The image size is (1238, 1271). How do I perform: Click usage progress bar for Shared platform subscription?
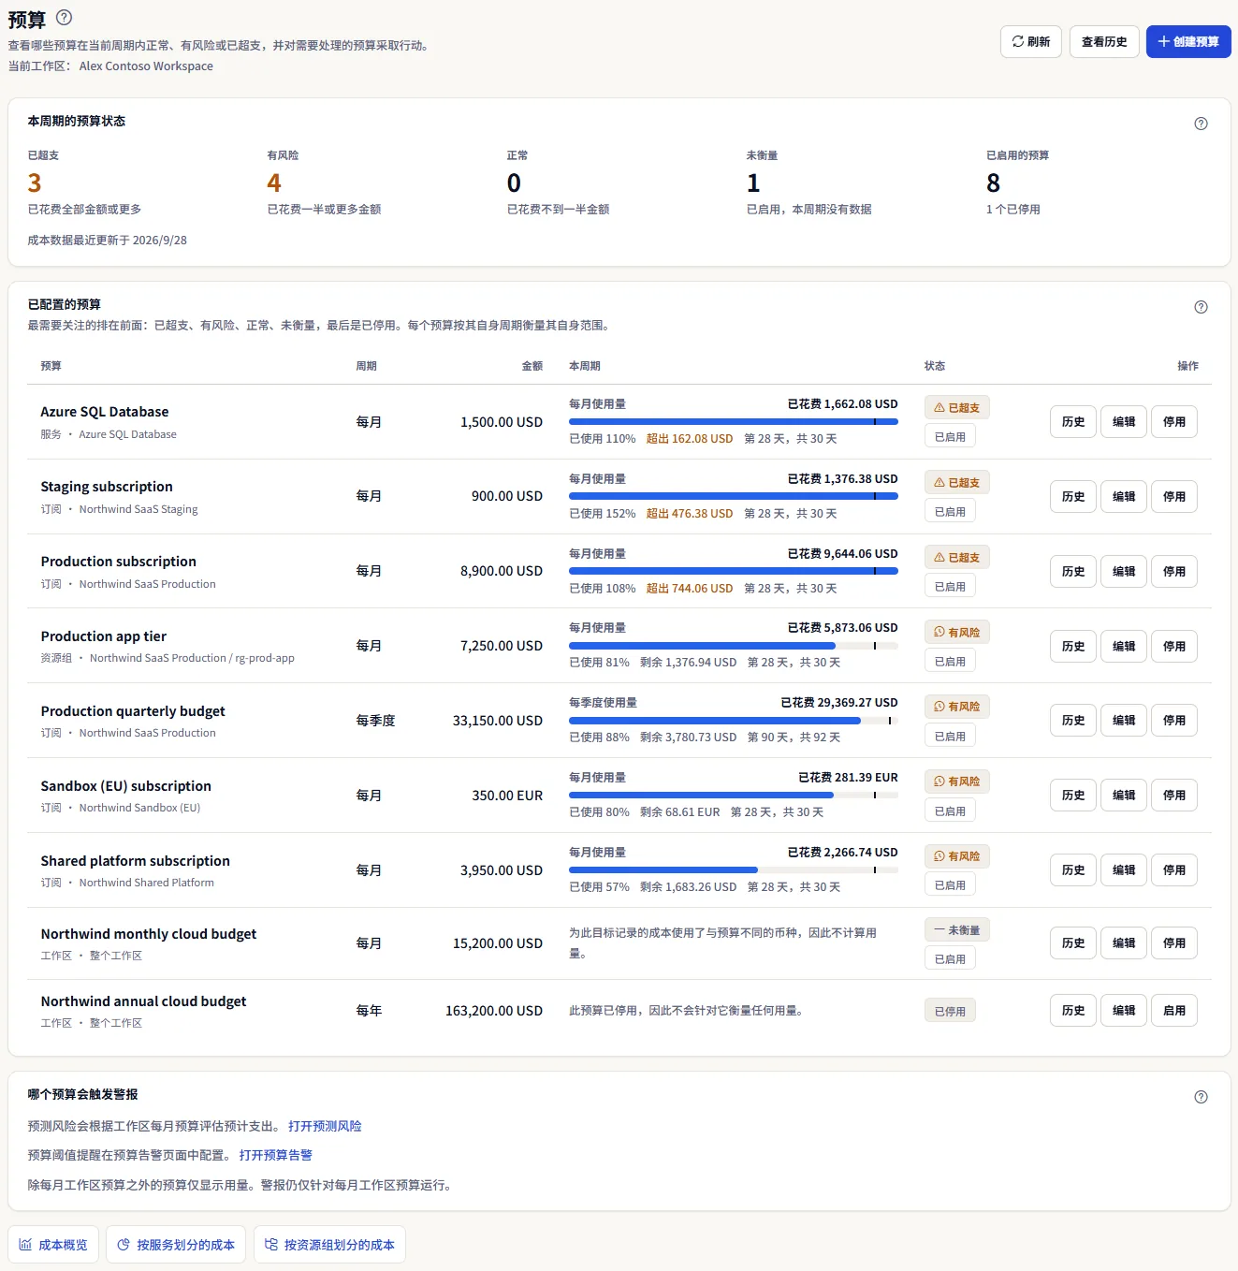734,870
